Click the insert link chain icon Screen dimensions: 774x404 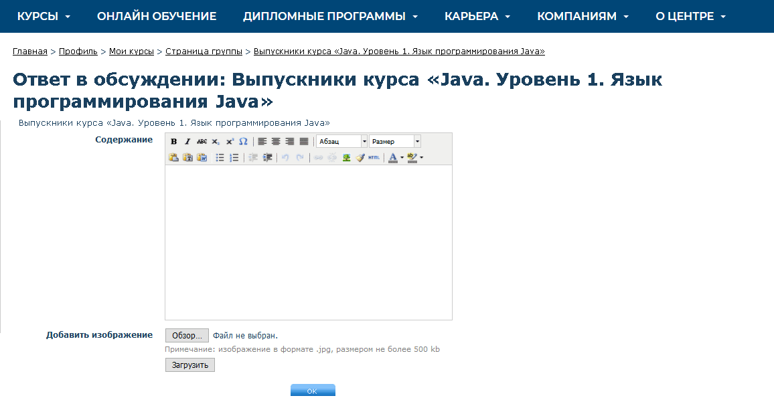[x=319, y=157]
